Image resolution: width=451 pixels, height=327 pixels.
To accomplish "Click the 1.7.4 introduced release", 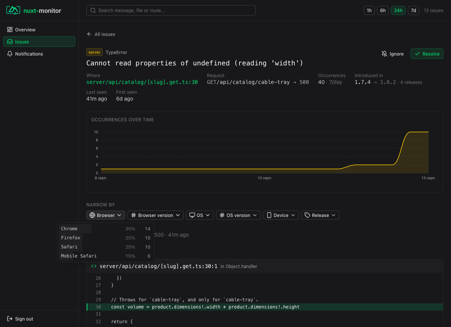I will point(362,82).
